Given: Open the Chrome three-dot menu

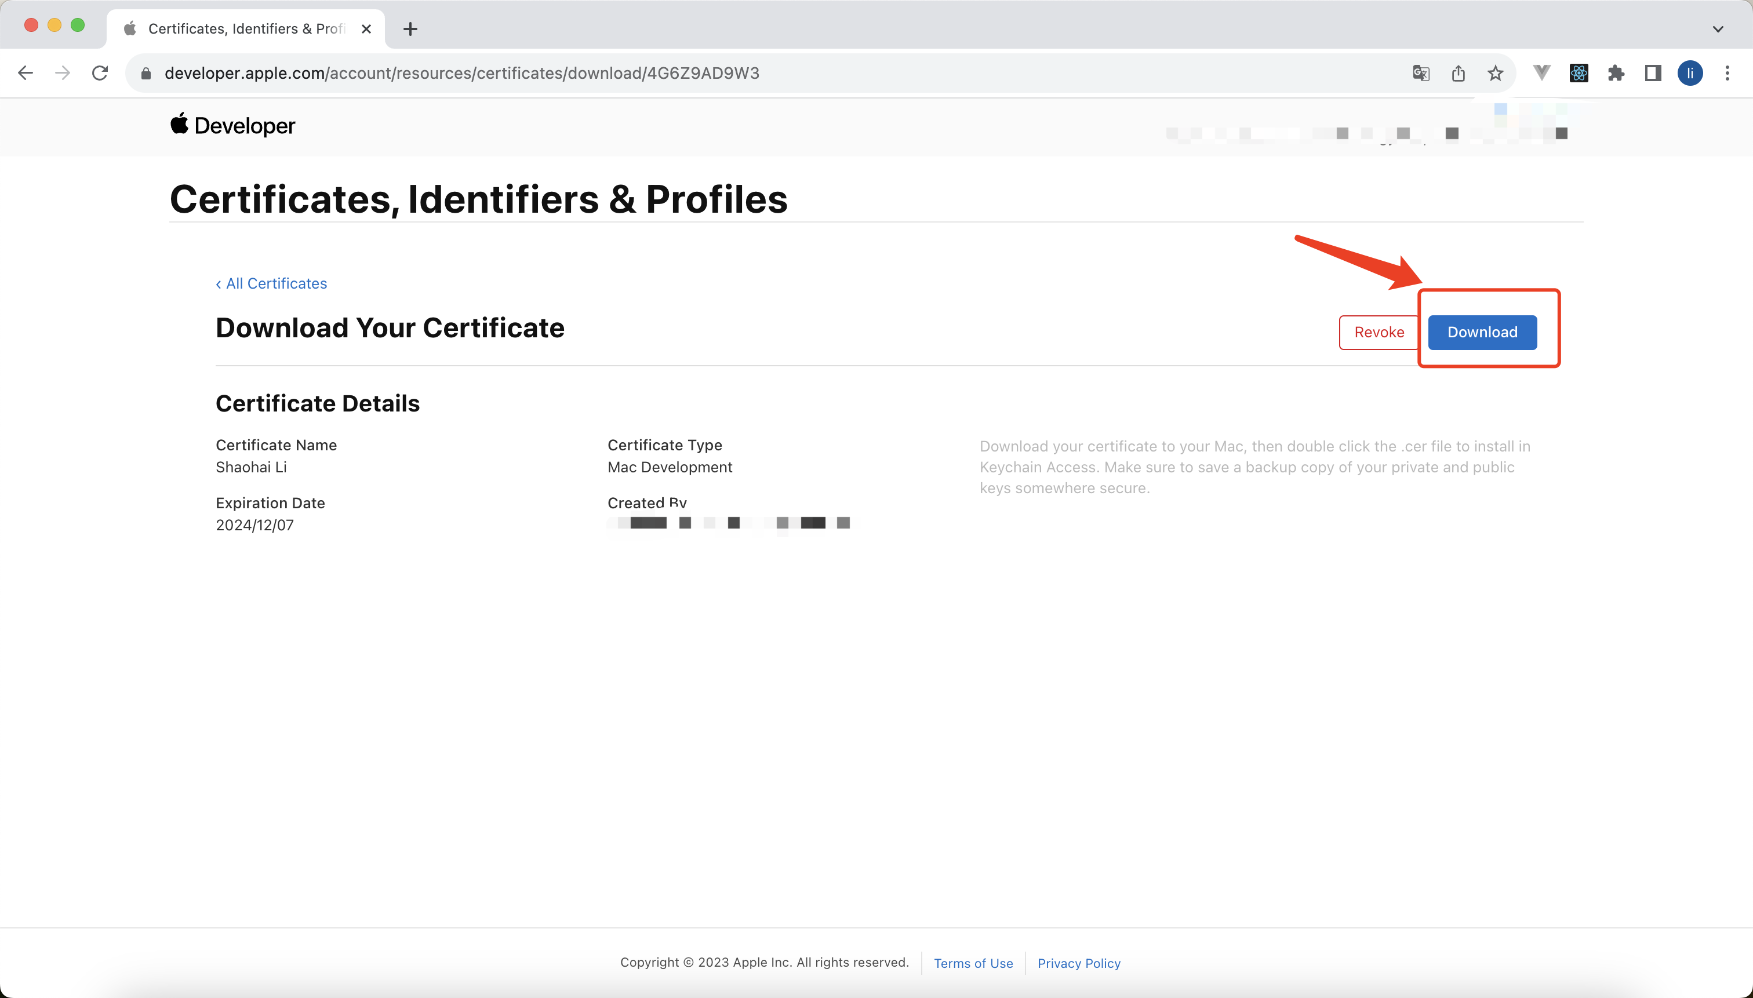Looking at the screenshot, I should pyautogui.click(x=1727, y=72).
